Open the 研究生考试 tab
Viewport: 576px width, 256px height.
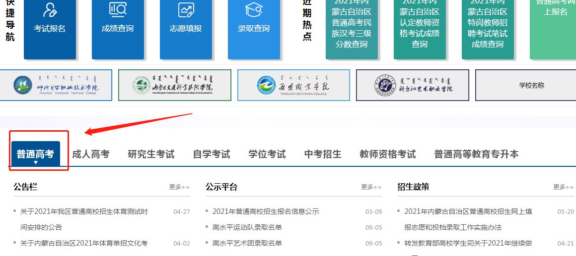coord(151,154)
